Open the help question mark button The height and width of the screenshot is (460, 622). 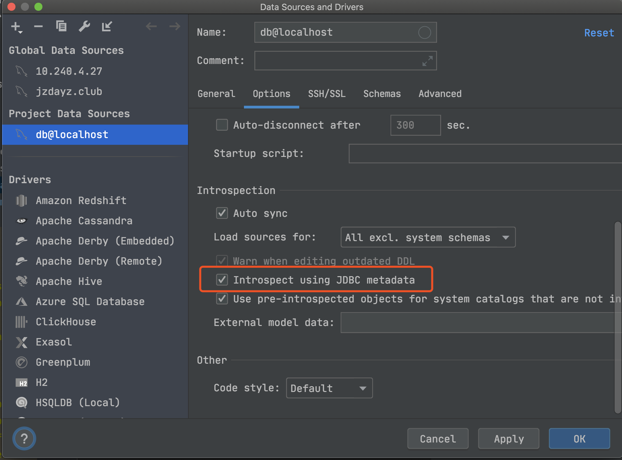coord(24,438)
